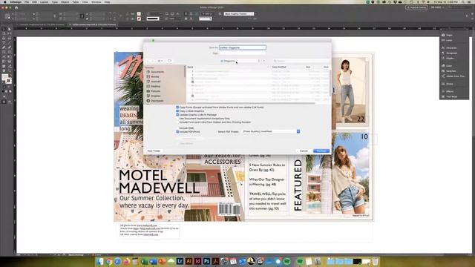Toggle the Copy Linked Graphics checkbox
Screen dimensions: 475x267
click(177, 111)
